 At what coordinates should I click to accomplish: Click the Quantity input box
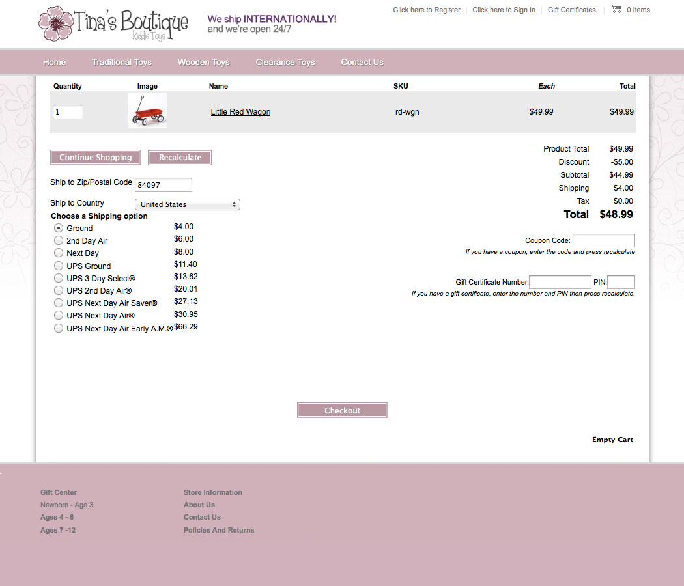click(x=68, y=112)
